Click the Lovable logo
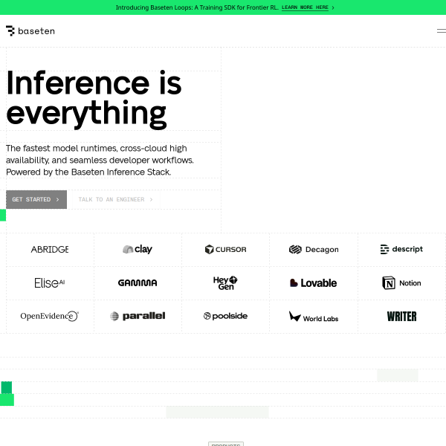The width and height of the screenshot is (446, 446). (x=313, y=283)
